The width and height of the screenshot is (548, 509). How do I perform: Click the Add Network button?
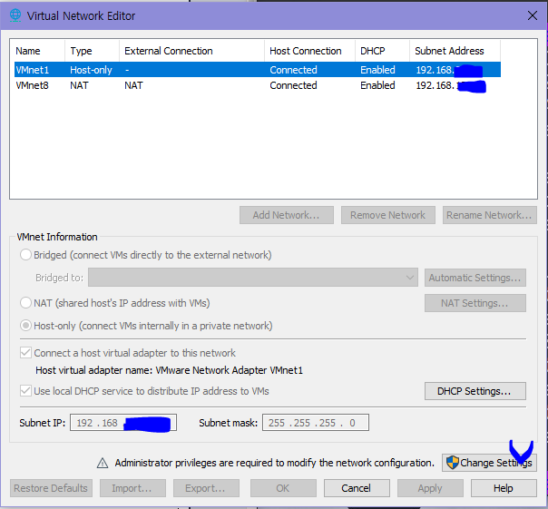[x=287, y=215]
